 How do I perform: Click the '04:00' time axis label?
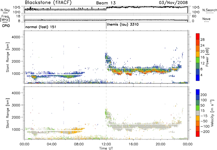click(x=52, y=144)
